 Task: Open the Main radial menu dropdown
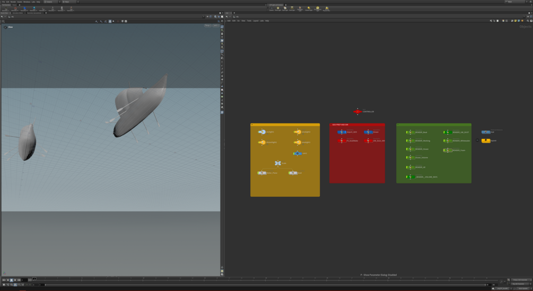71,2
